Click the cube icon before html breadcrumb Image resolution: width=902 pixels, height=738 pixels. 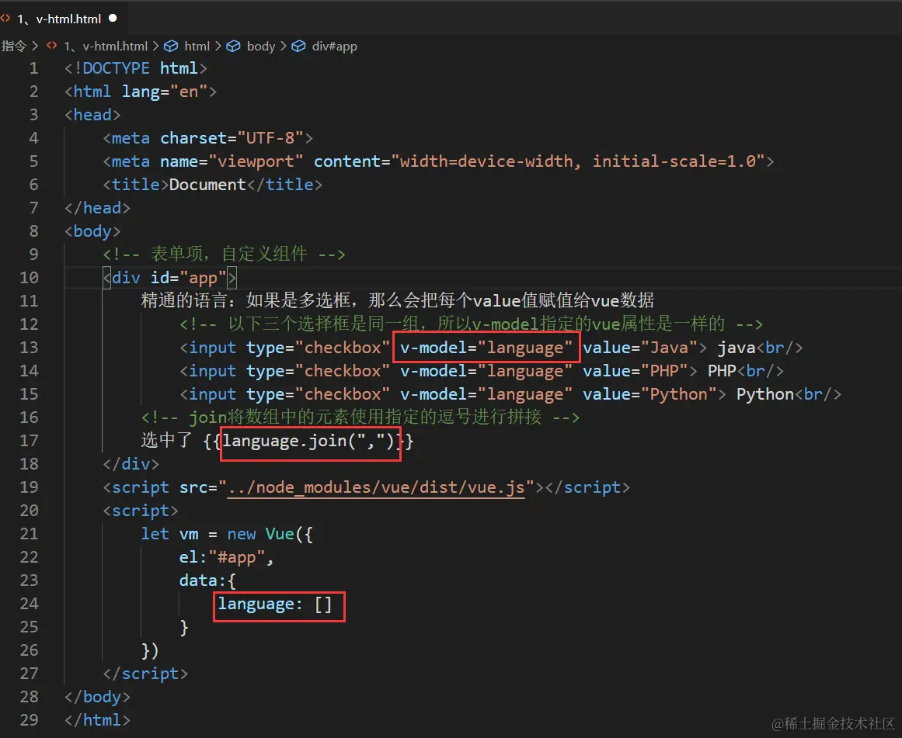171,46
